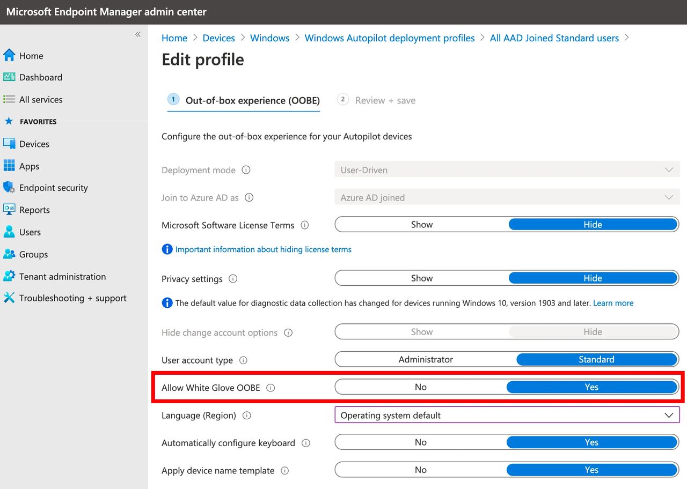Open the Apps grid icon
Screen dimensions: 687x489
[9, 166]
